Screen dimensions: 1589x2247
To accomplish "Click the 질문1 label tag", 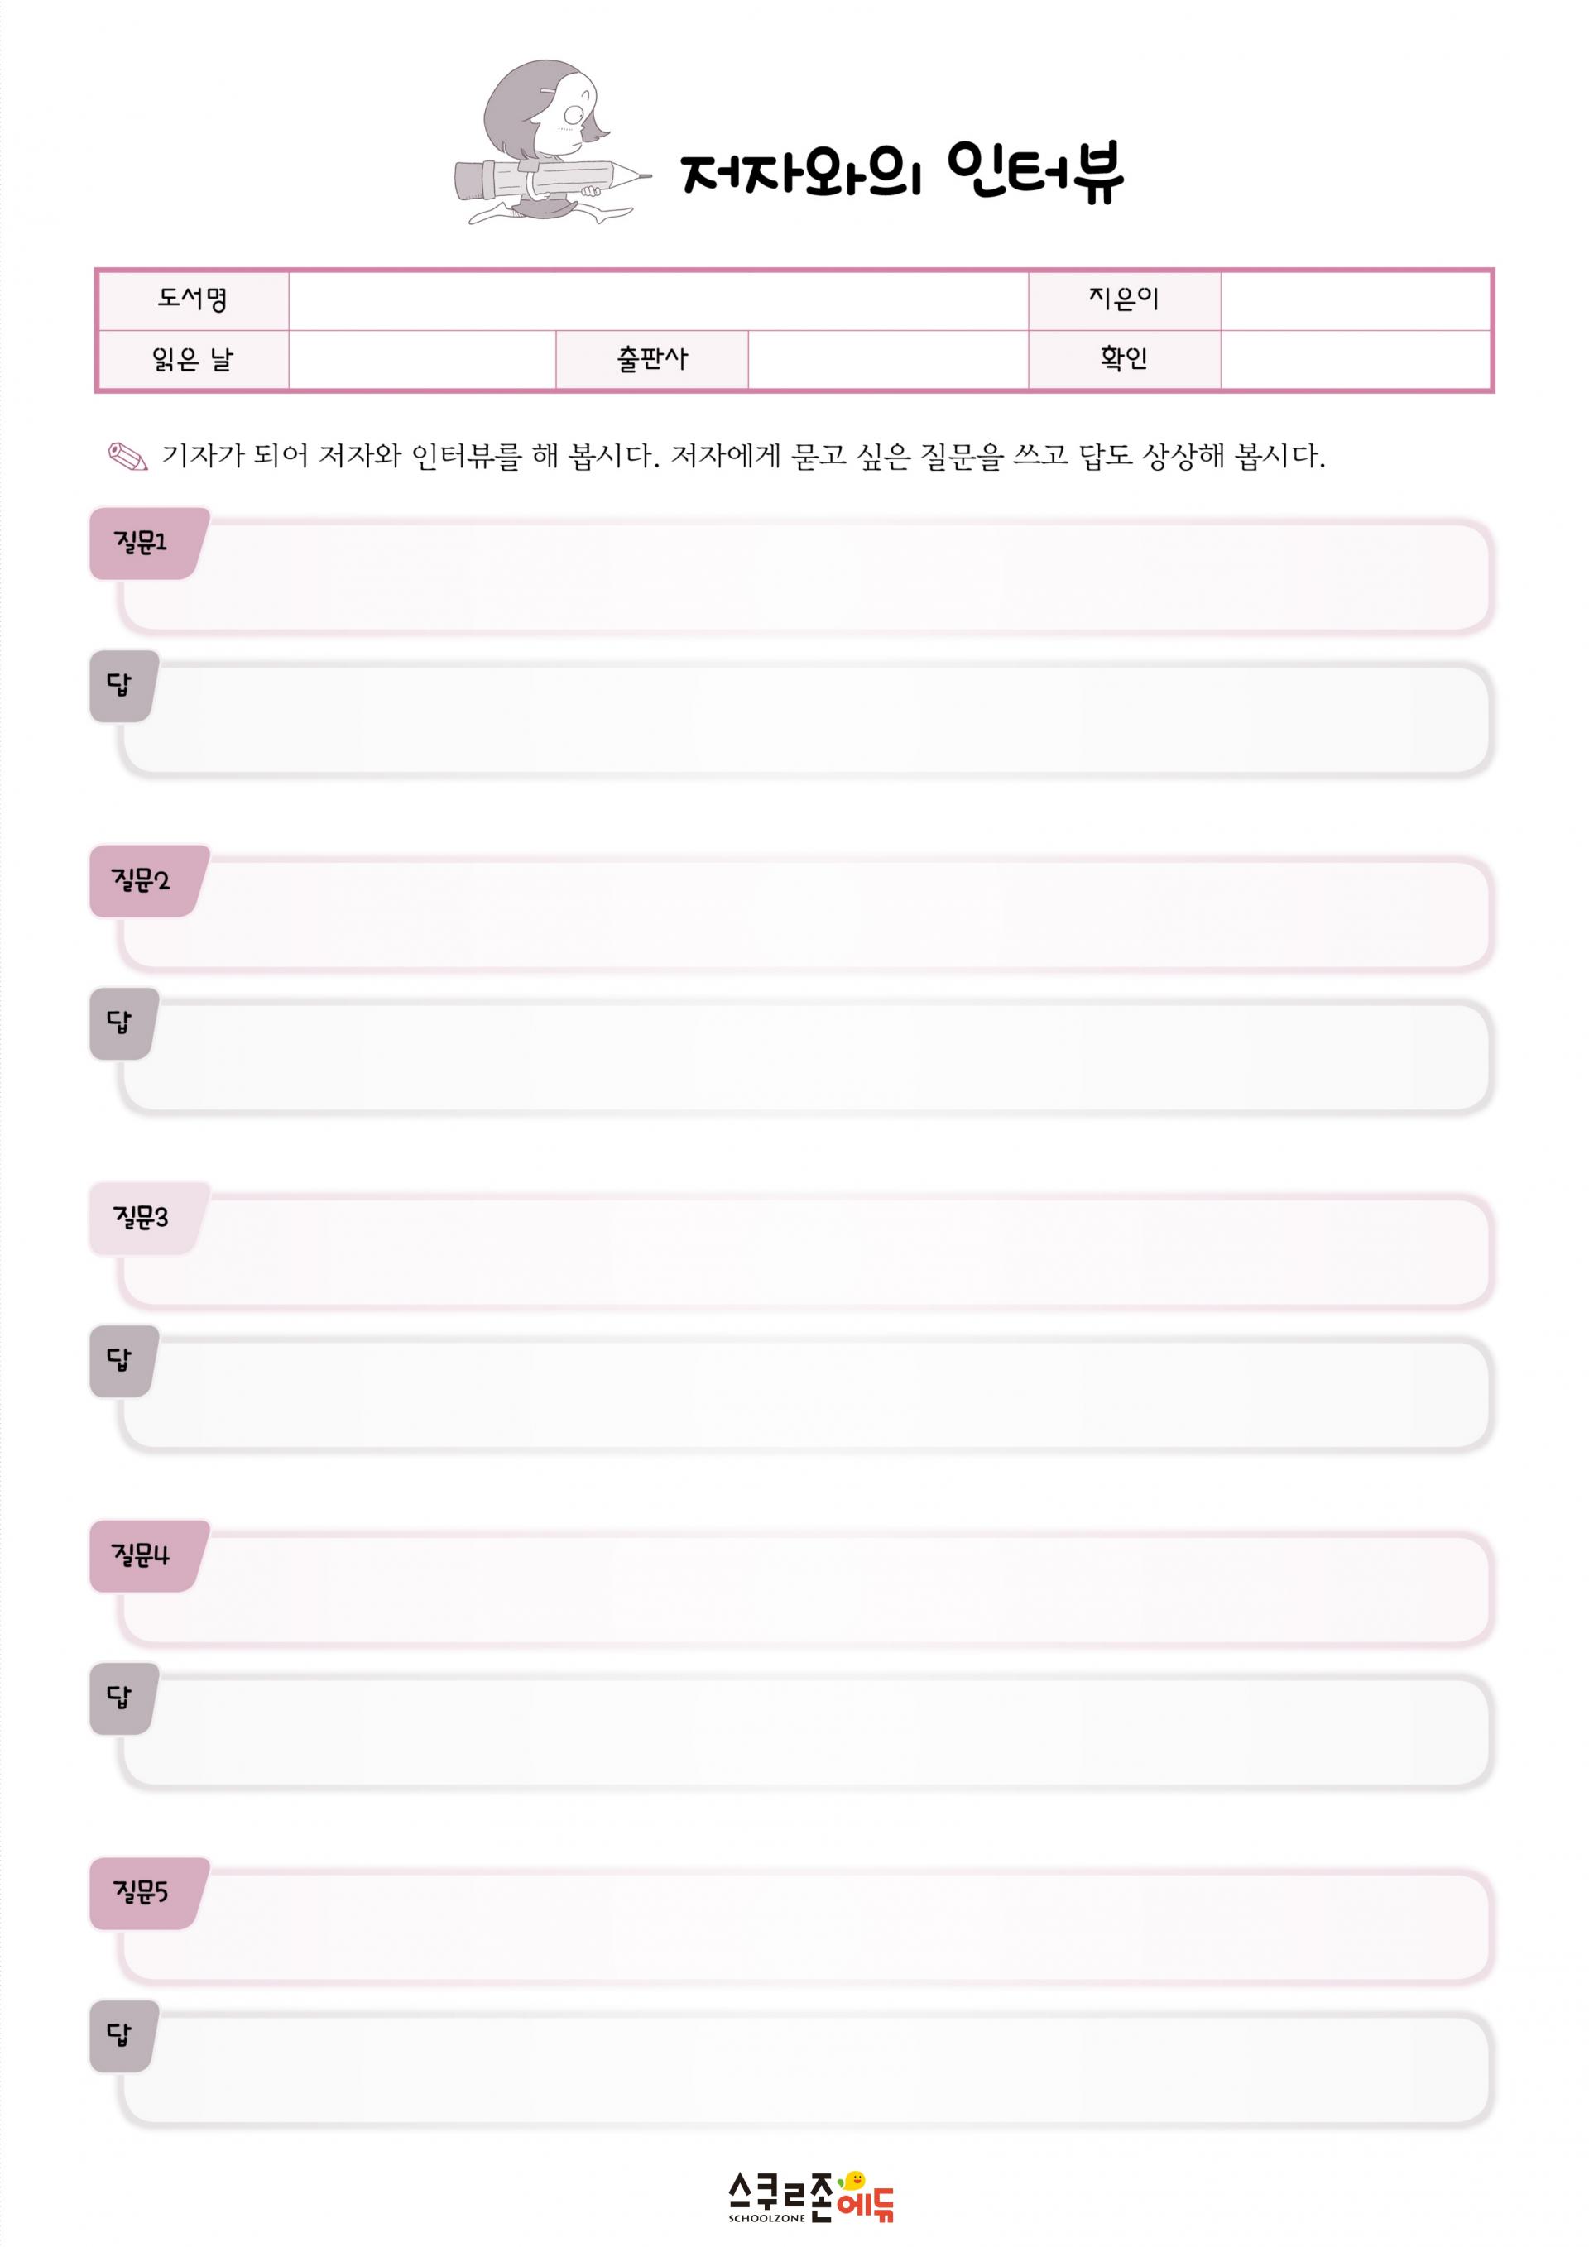I will tap(145, 542).
